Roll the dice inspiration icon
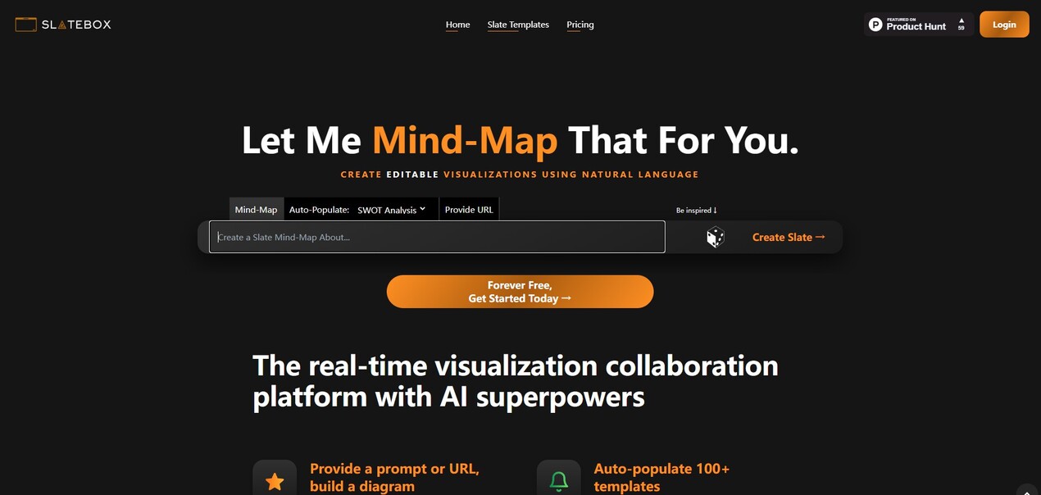Screen dimensions: 1041x495 [x=716, y=238]
